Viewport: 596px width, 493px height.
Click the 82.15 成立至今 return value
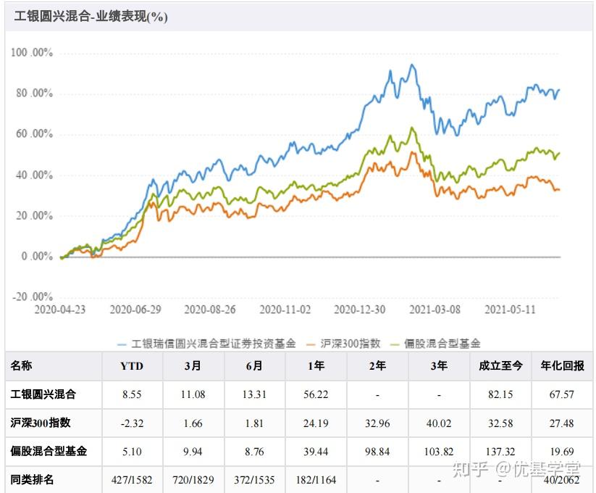(x=502, y=394)
